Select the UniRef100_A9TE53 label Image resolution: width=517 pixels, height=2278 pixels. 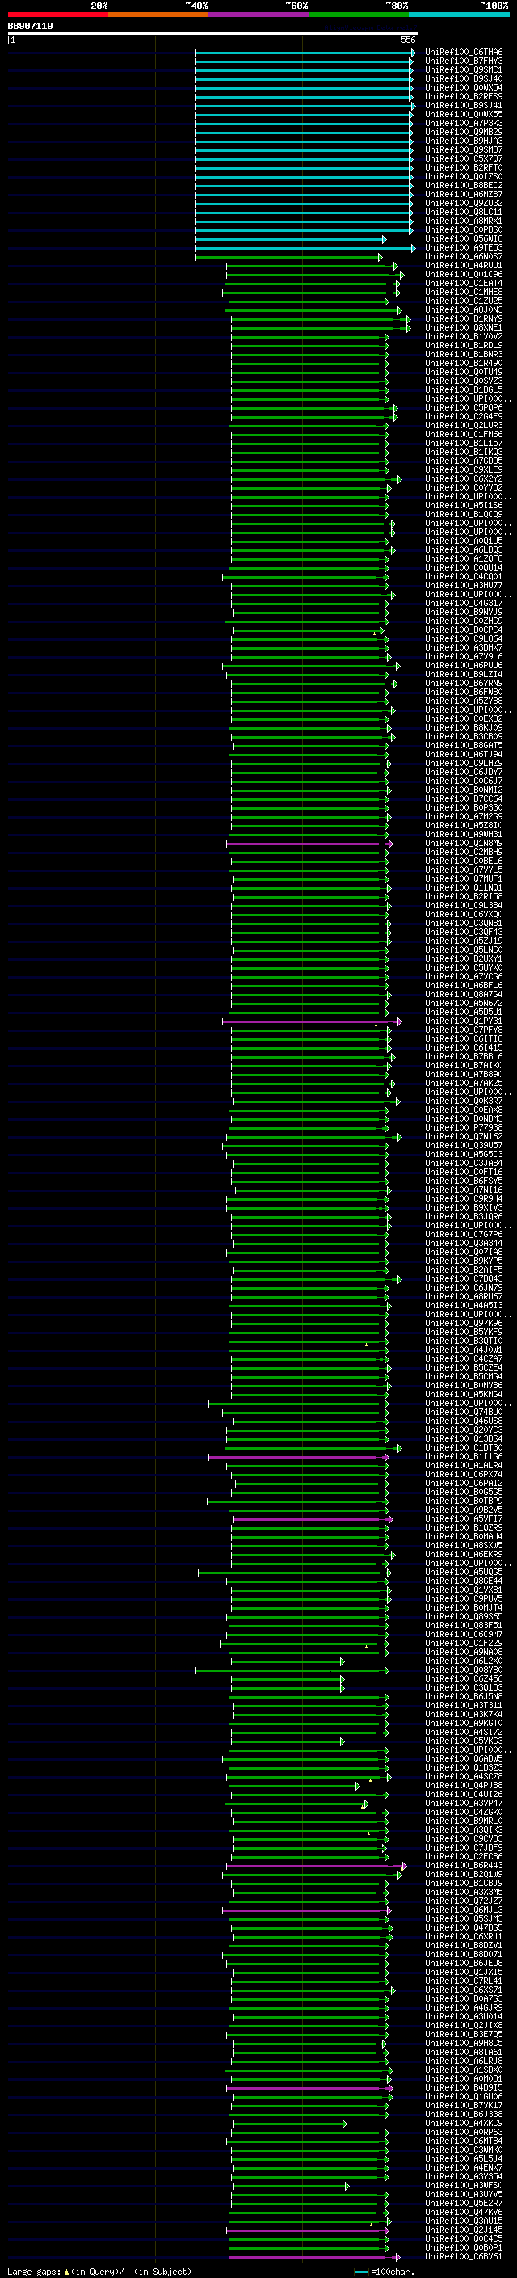pos(464,249)
